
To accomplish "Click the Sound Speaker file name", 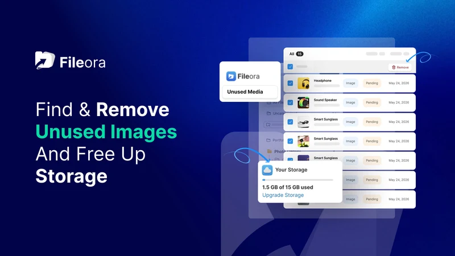I will point(325,100).
